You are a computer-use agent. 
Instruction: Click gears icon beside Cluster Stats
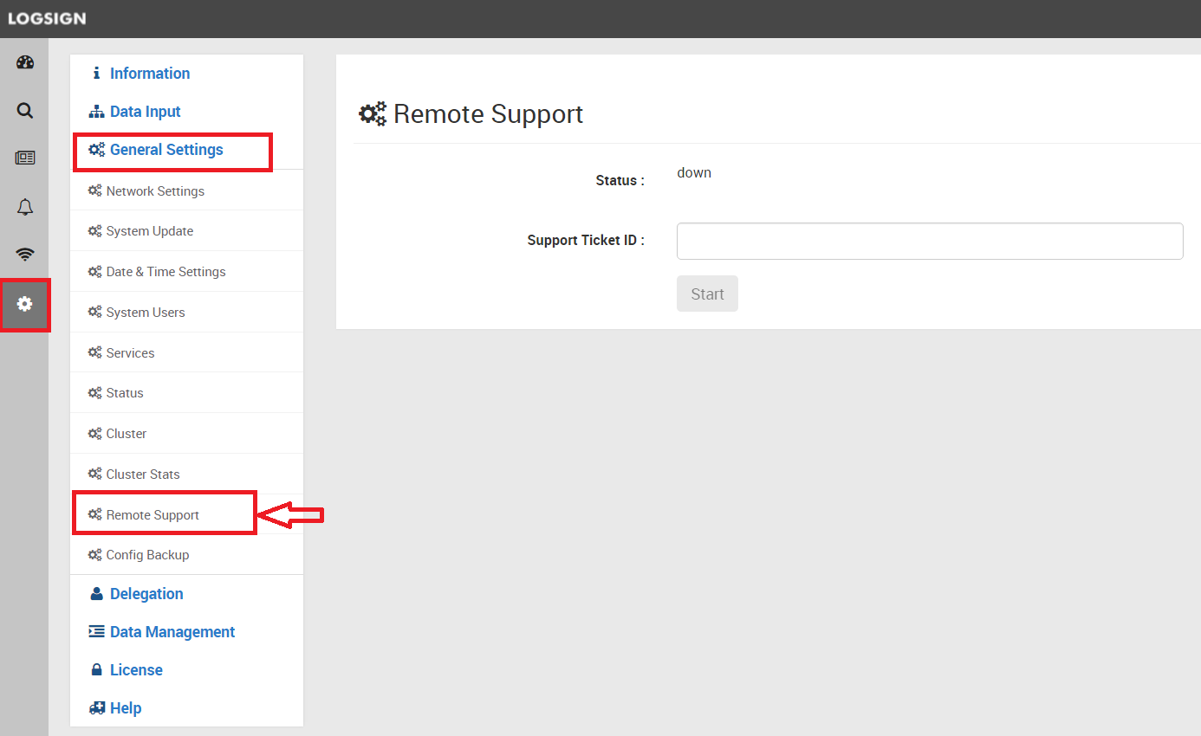click(94, 475)
